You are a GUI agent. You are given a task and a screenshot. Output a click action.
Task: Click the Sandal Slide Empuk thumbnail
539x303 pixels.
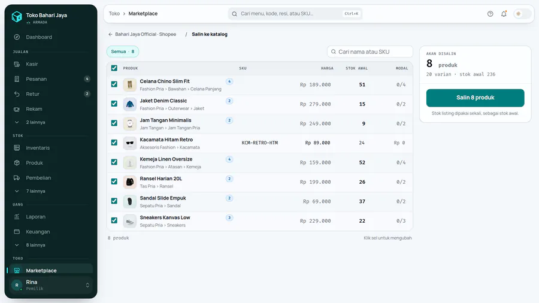[130, 202]
